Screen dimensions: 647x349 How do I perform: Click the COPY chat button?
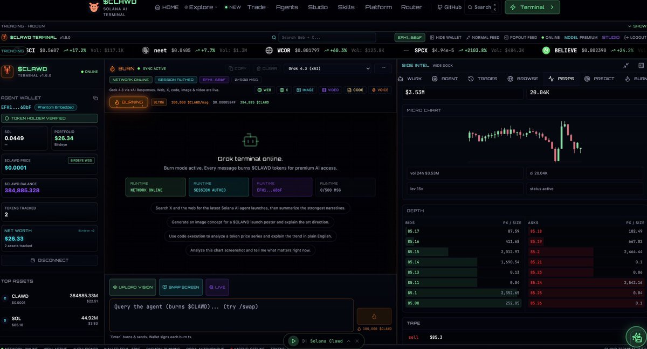pyautogui.click(x=238, y=68)
